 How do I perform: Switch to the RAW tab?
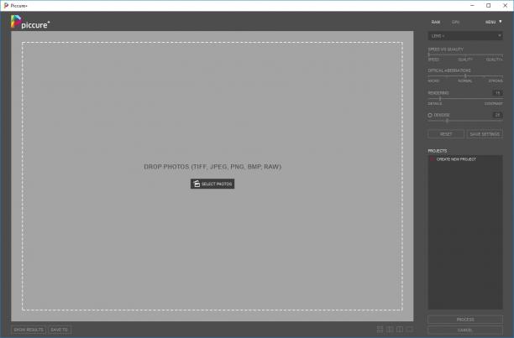pos(436,22)
